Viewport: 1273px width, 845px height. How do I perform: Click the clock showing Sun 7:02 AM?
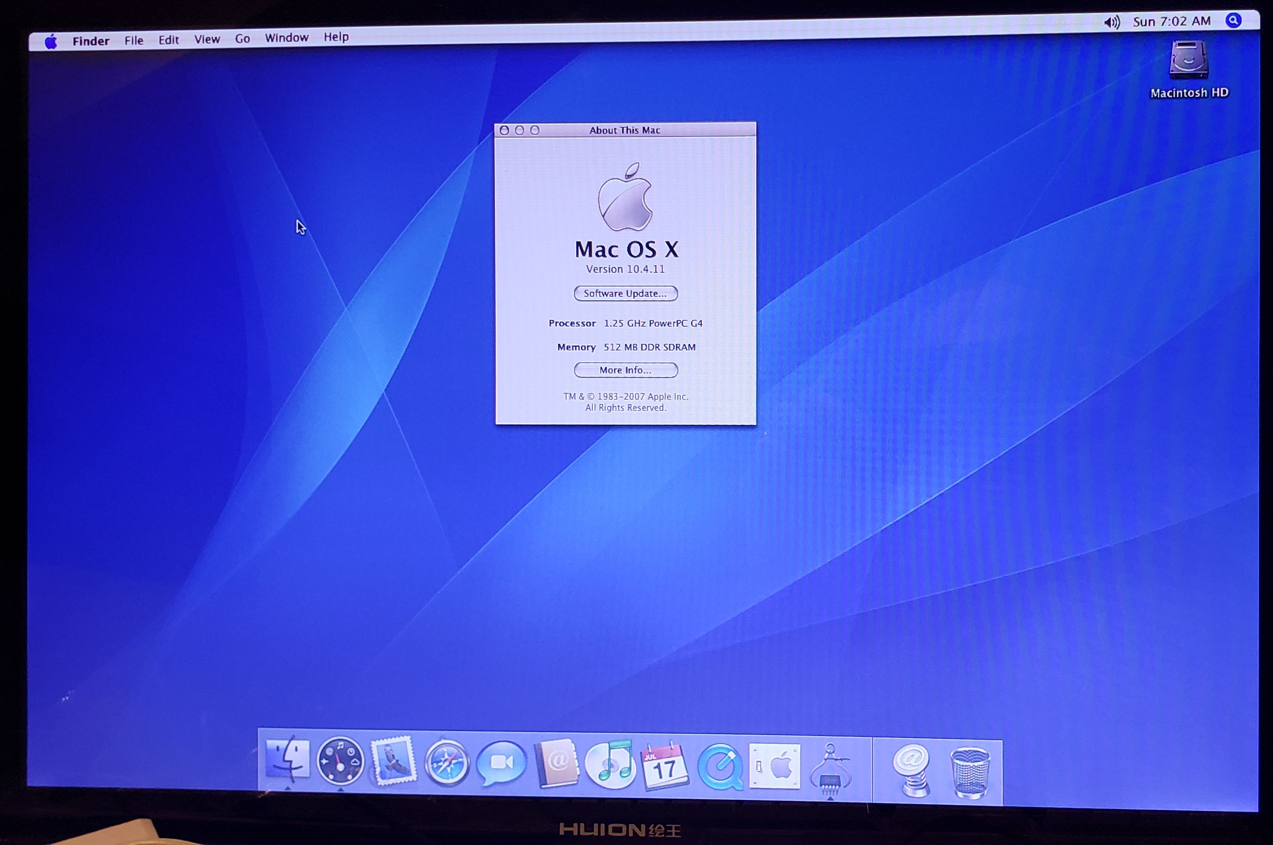(x=1171, y=21)
